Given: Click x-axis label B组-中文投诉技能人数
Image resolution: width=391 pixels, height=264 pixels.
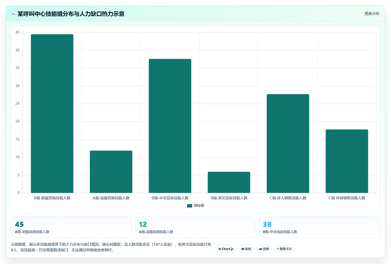Looking at the screenshot, I should (x=170, y=198).
